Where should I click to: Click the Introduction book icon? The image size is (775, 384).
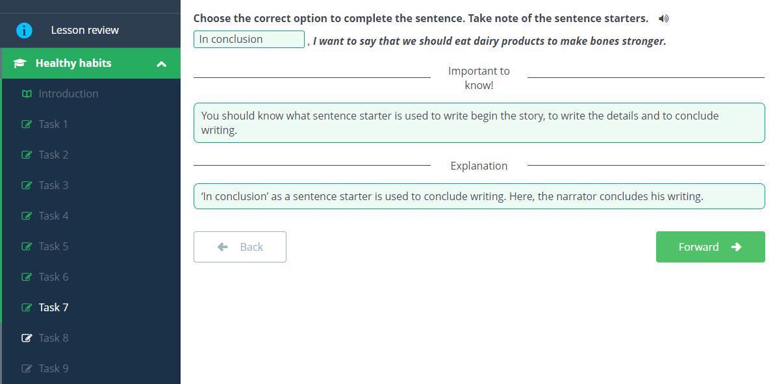coord(27,94)
